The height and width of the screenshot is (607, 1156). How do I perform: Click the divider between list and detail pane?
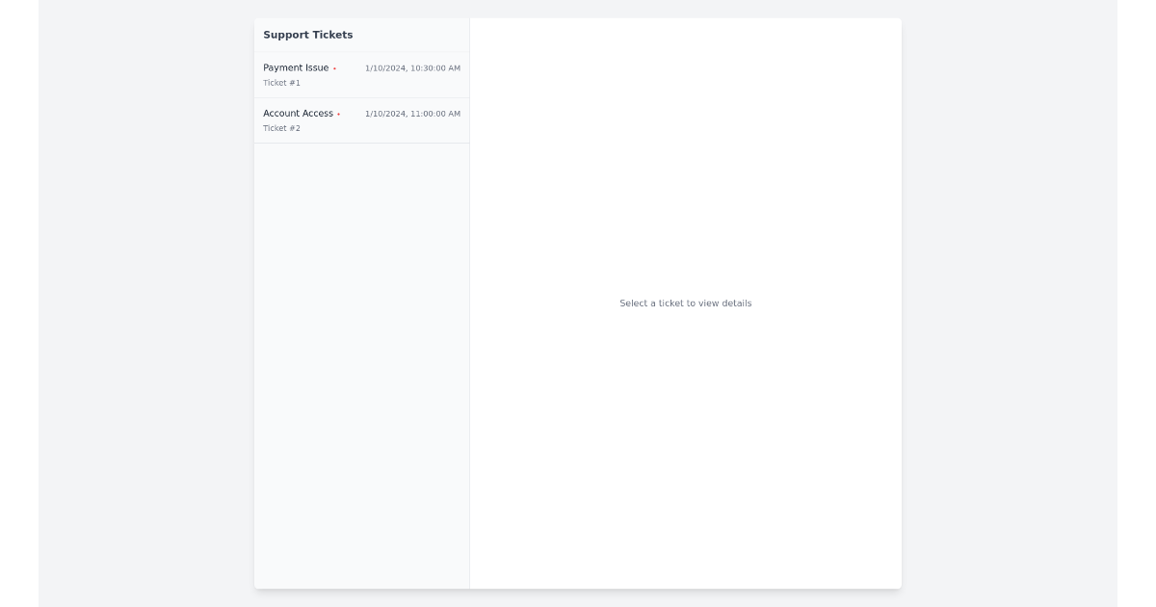[x=470, y=289]
